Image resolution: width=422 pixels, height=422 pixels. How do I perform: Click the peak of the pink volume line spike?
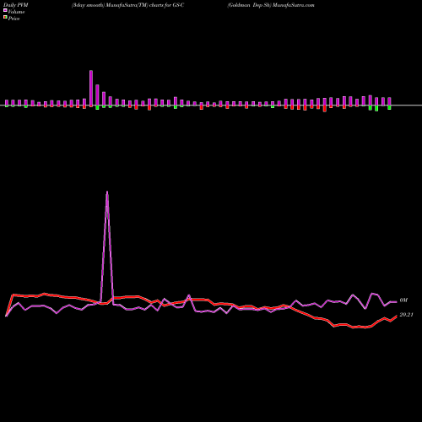pyautogui.click(x=107, y=192)
